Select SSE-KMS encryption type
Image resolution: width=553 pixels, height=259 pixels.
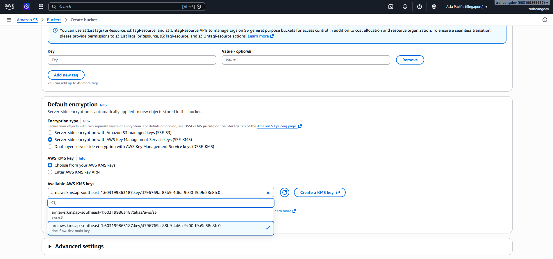pyautogui.click(x=50, y=140)
